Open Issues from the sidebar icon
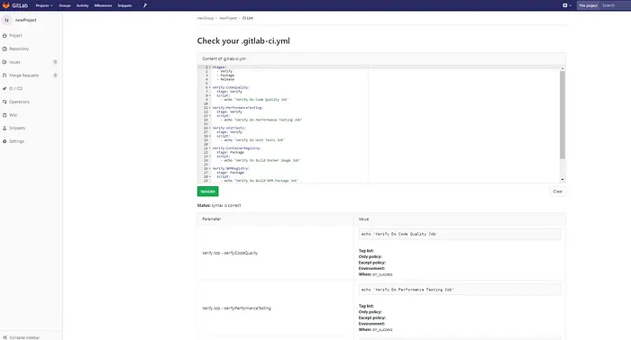 pos(5,62)
